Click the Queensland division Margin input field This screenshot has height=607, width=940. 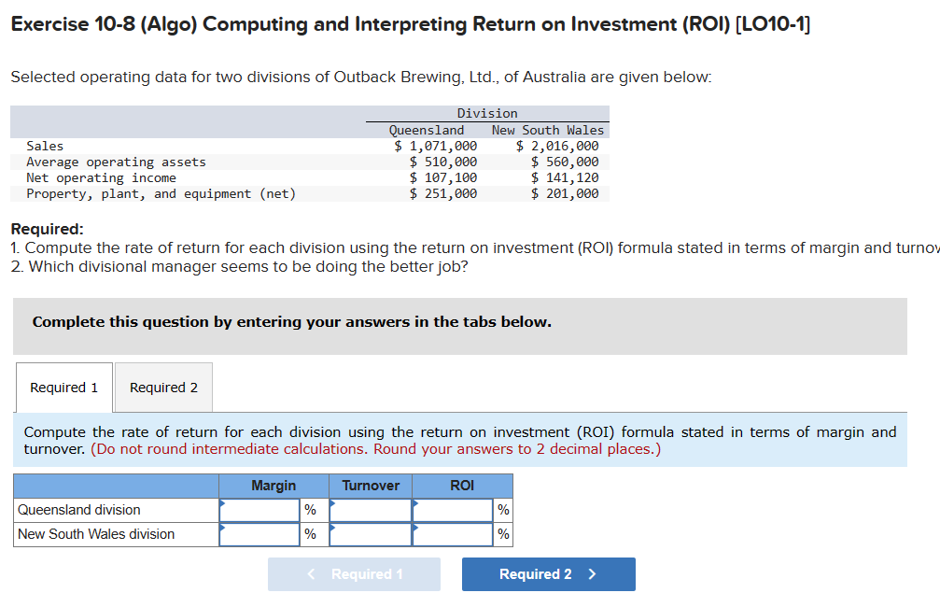tap(259, 510)
